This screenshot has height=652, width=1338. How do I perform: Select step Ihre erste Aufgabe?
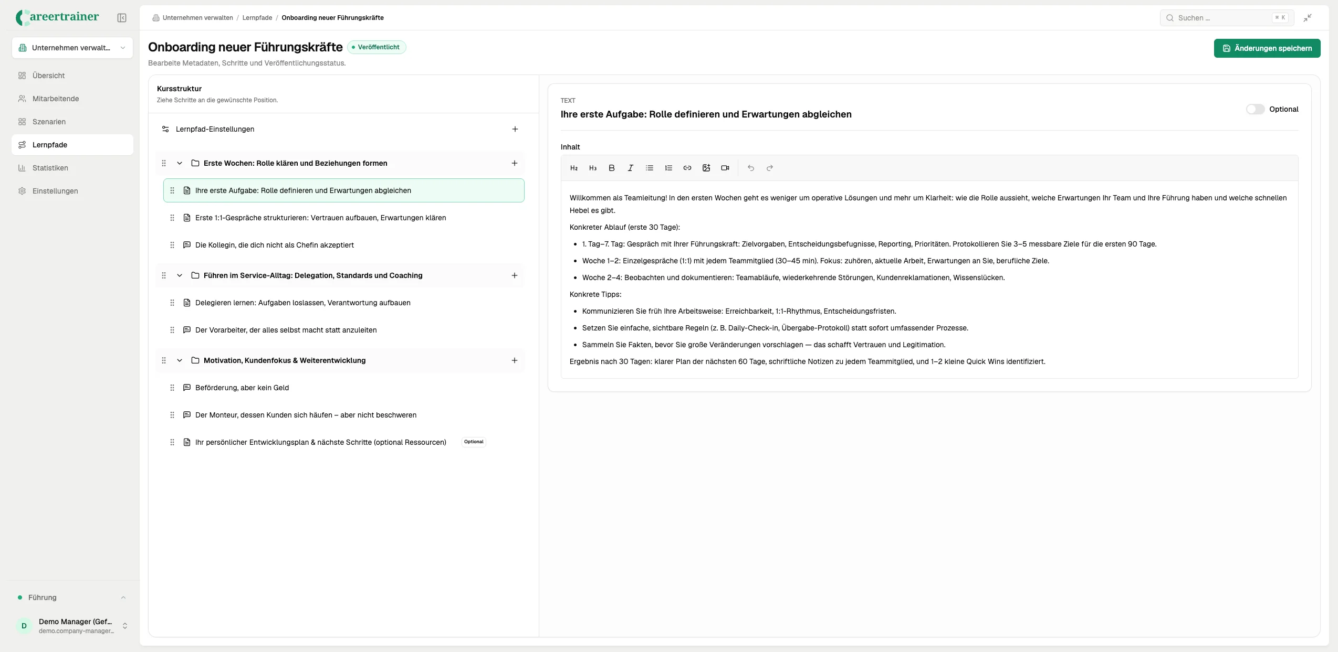[344, 190]
